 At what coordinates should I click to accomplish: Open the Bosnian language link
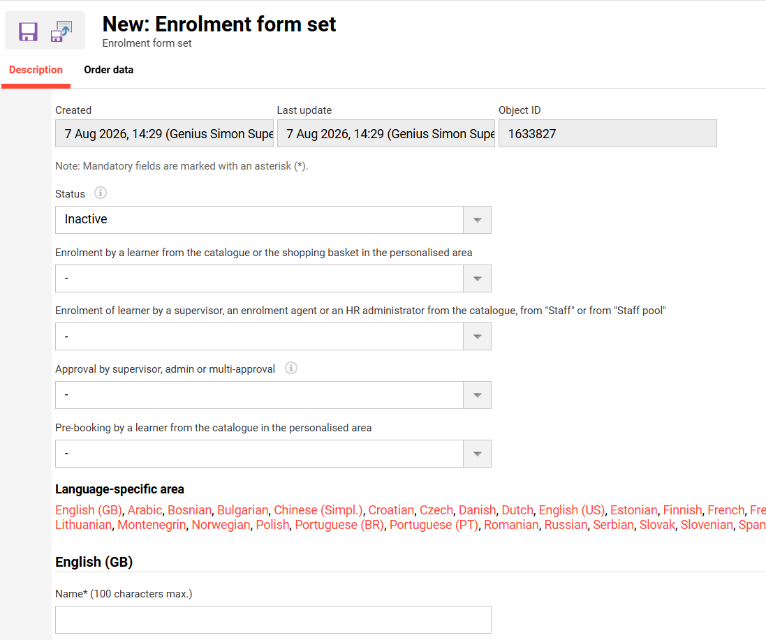click(189, 510)
